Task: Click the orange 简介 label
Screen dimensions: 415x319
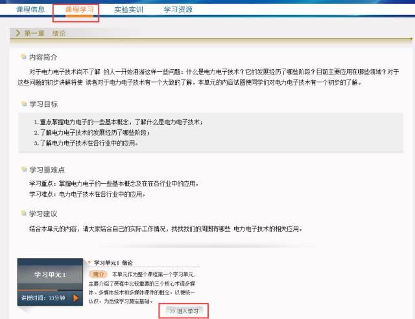Action: (x=98, y=274)
